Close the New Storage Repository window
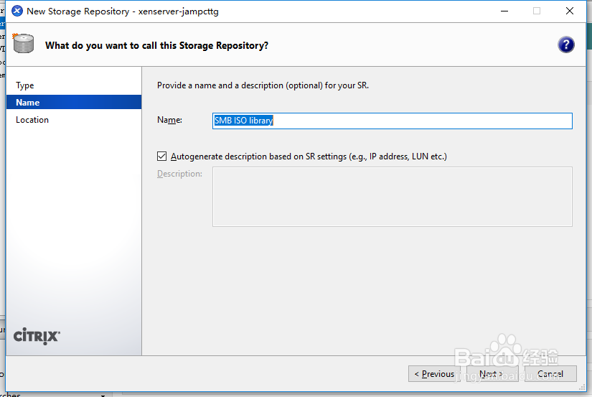The height and width of the screenshot is (397, 592). tap(570, 11)
